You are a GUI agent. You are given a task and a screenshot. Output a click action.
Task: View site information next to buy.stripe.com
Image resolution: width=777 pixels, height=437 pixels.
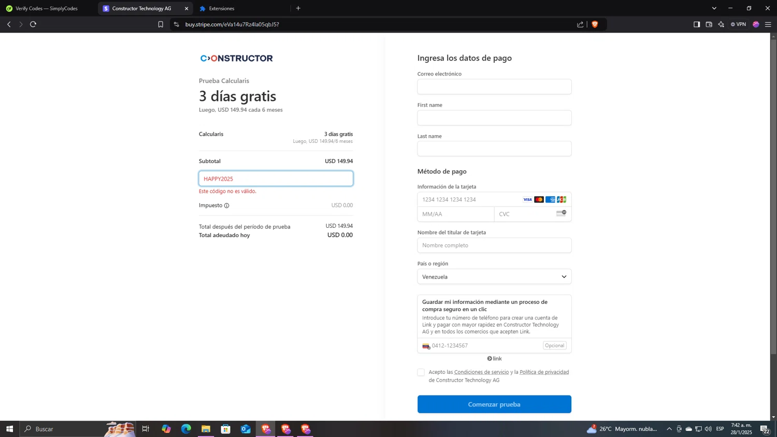pyautogui.click(x=177, y=24)
